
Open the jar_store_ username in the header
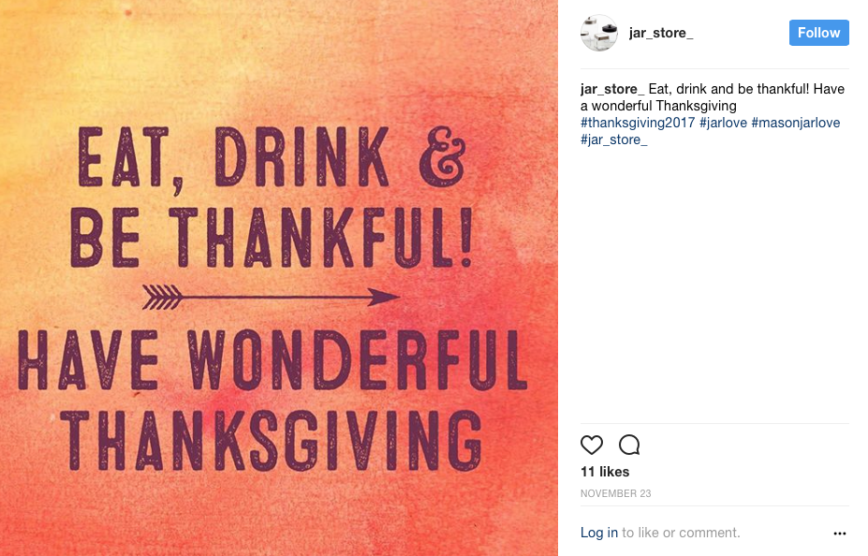(661, 34)
